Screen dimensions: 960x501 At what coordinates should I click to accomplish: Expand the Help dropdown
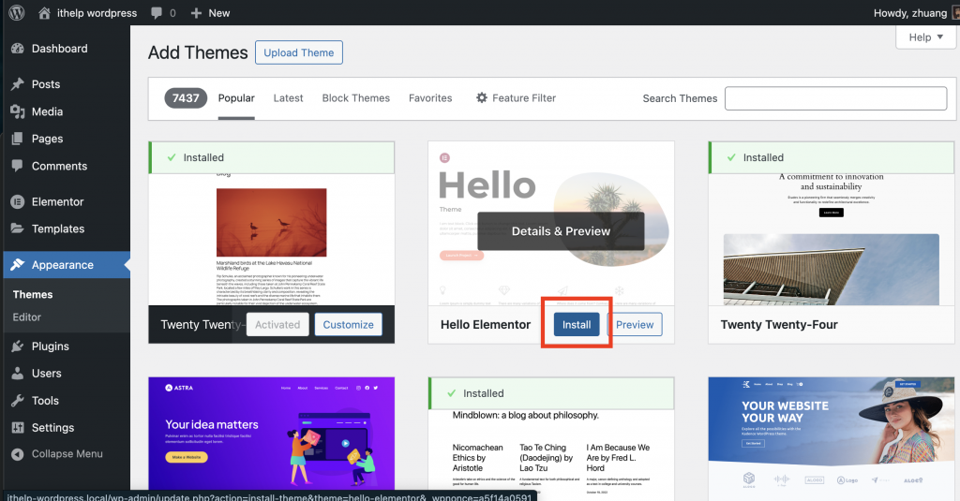(x=925, y=37)
